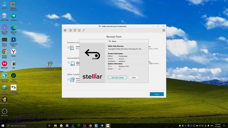Image resolution: width=228 pixels, height=128 pixels.
Task: Tick the Desktop location checkbox
Action: (x=68, y=47)
